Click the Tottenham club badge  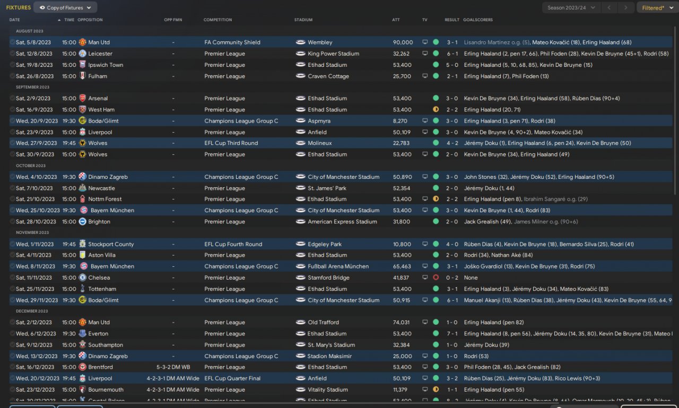click(x=82, y=289)
